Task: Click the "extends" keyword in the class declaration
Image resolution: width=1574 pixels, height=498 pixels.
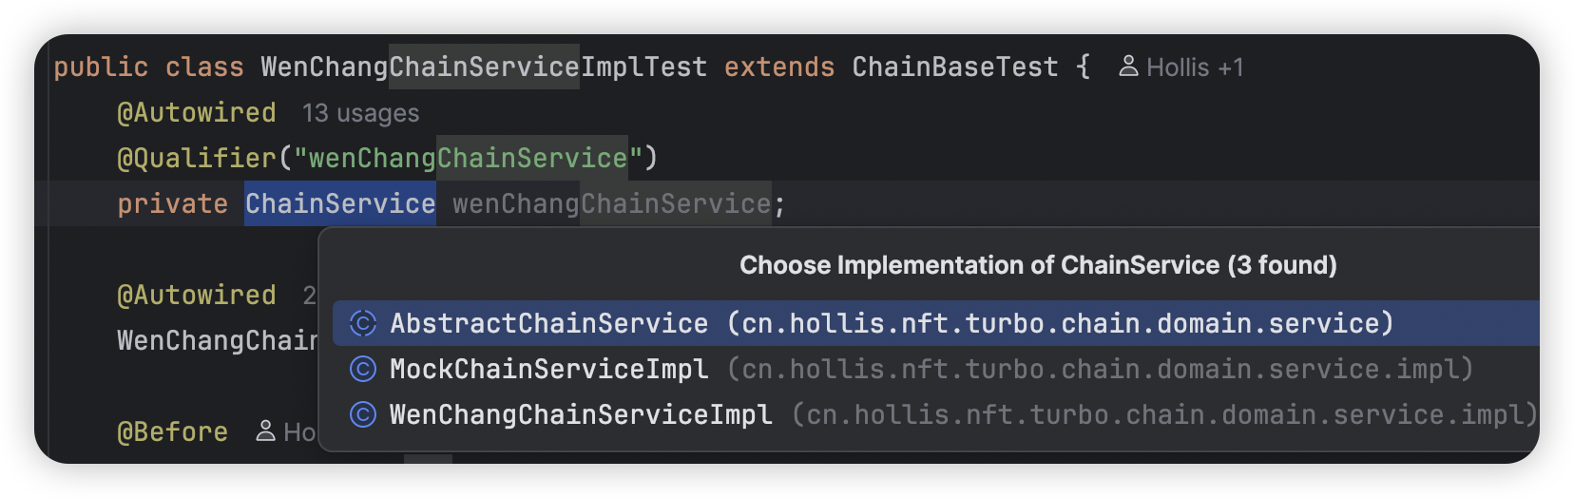Action: (779, 67)
